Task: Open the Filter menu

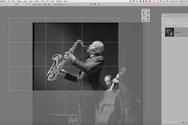Action: coord(43,1)
